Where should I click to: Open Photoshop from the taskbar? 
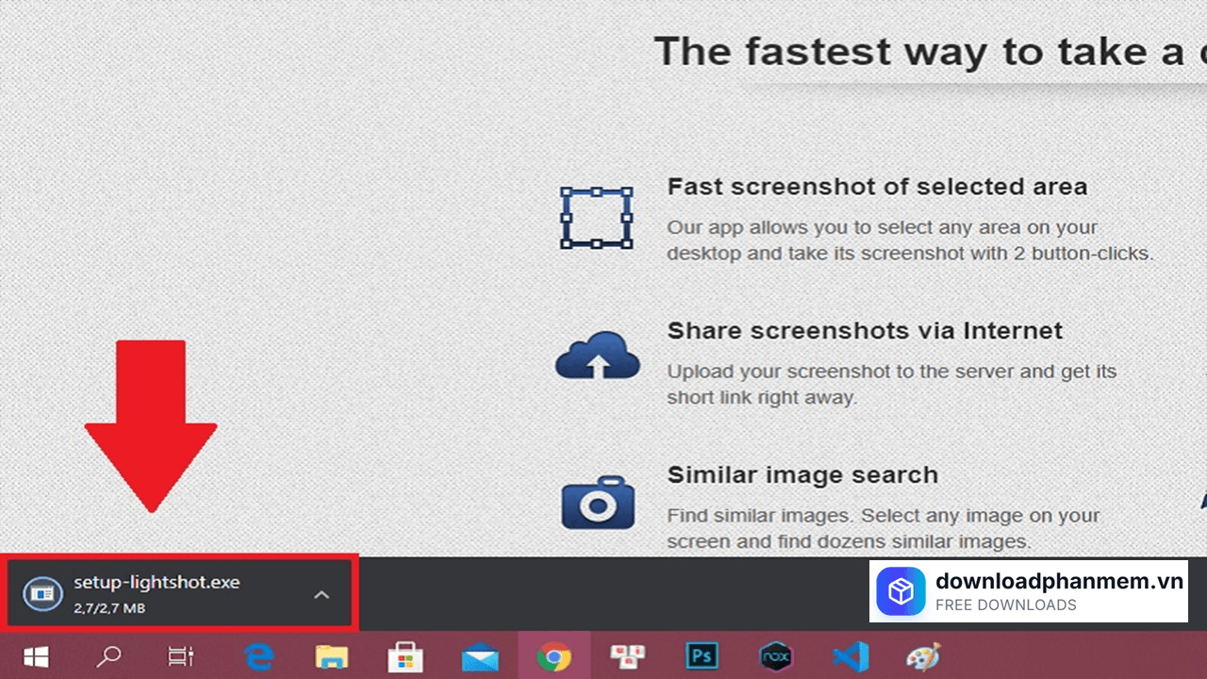702,655
